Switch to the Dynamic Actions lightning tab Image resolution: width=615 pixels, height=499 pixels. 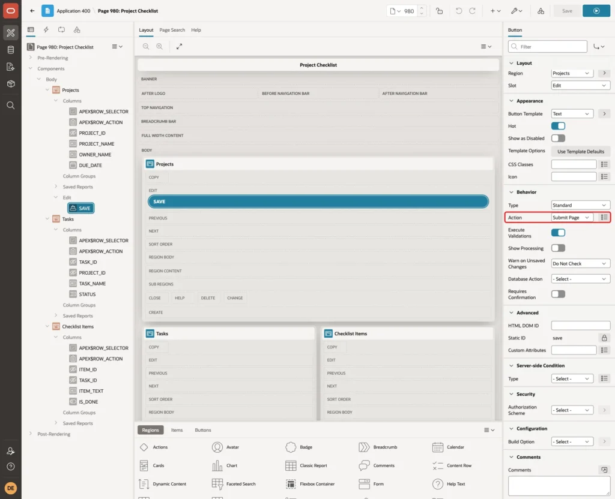tap(46, 30)
